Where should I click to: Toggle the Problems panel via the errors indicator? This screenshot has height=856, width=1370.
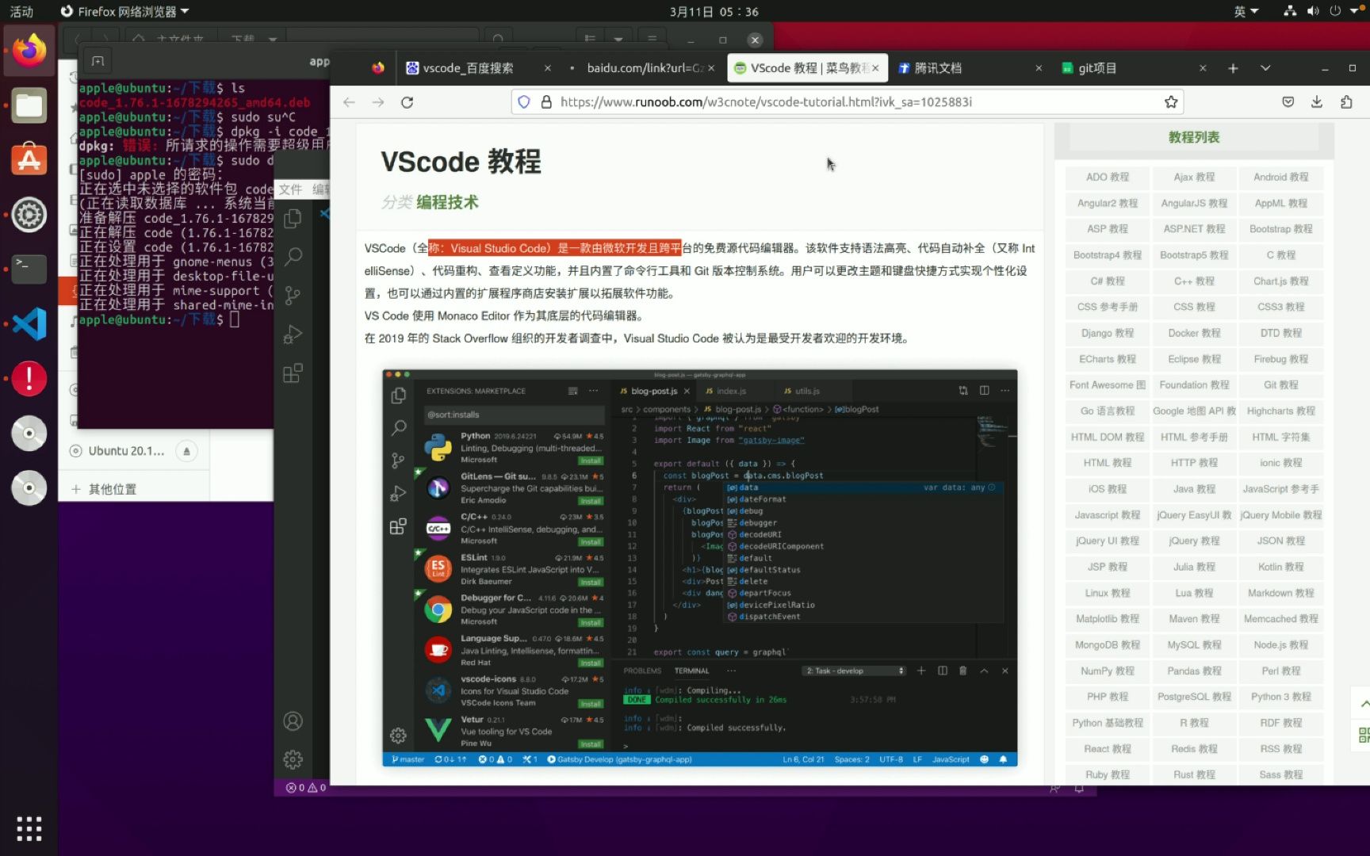coord(305,787)
